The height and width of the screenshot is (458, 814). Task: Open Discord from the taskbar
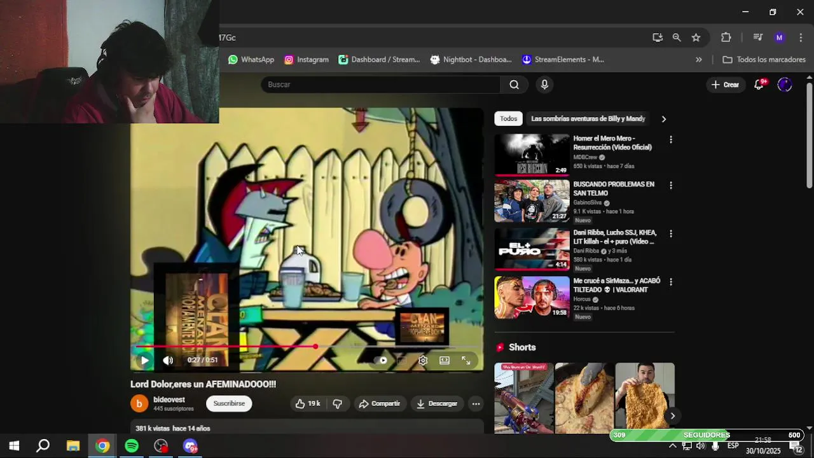coord(190,446)
